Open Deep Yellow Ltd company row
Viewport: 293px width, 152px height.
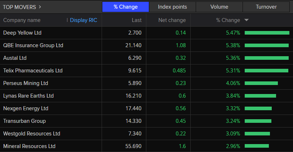pyautogui.click(x=22, y=33)
